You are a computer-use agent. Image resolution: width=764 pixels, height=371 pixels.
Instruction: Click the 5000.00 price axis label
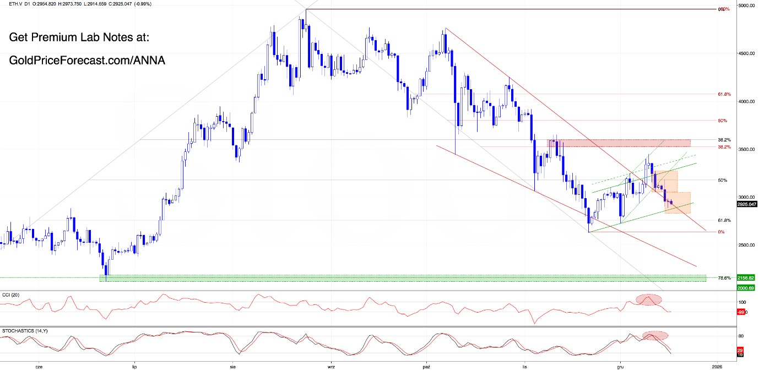coord(746,6)
